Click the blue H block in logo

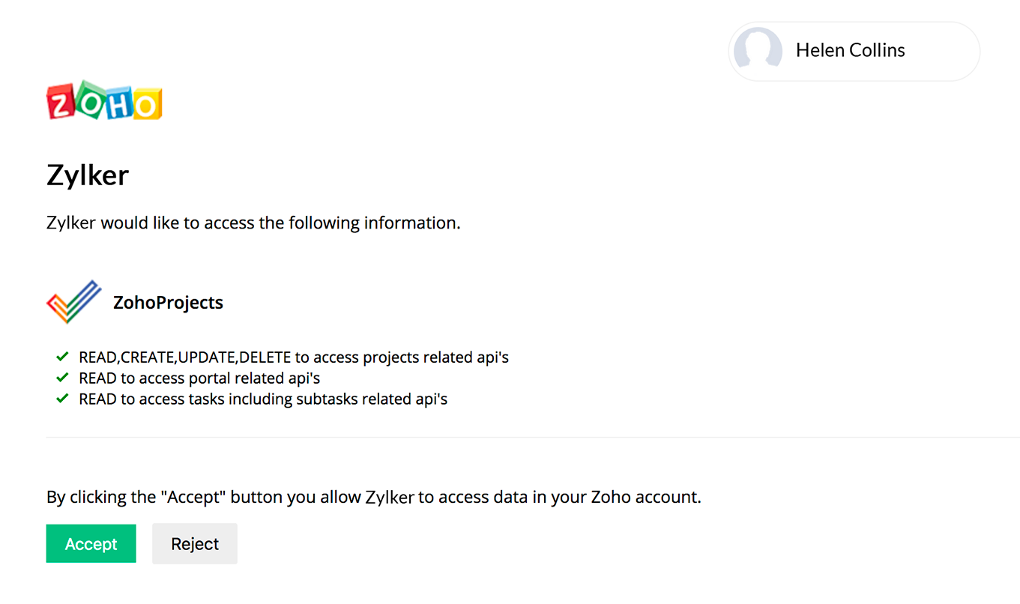pyautogui.click(x=118, y=102)
